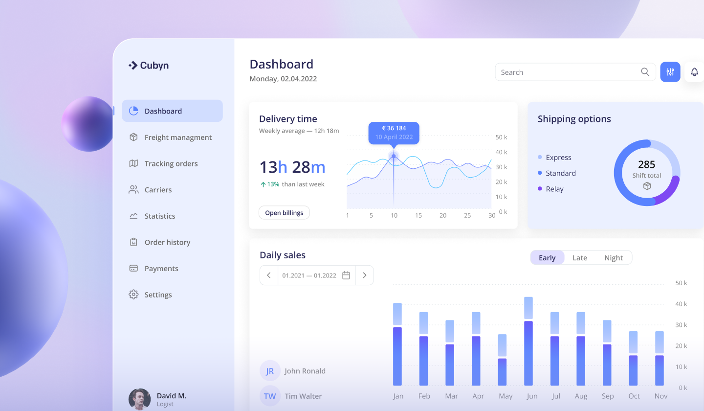Click David M. profile photo

coord(139,399)
